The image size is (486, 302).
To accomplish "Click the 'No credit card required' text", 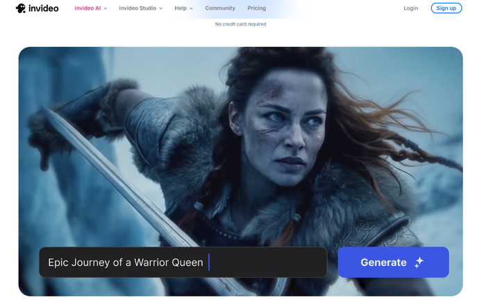I will click(240, 24).
